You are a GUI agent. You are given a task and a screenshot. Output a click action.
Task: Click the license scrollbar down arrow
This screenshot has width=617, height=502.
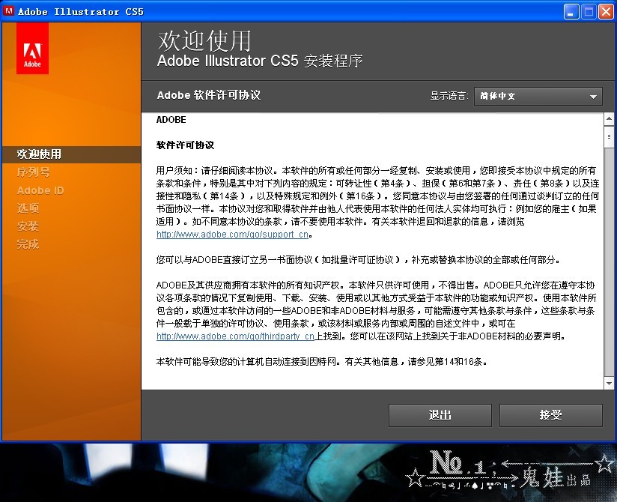click(x=609, y=383)
